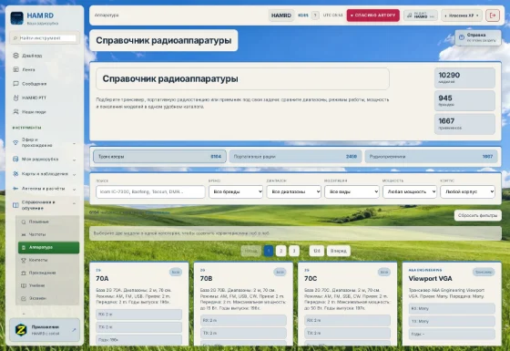
Task: Expand Моя радиорубка section chevron
Action: pyautogui.click(x=74, y=160)
